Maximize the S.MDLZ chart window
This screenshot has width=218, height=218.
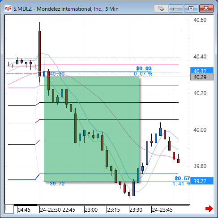tap(191, 8)
